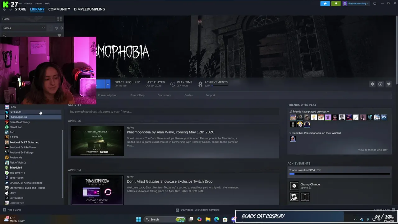Open the Twitch Drops news thumbnail
The width and height of the screenshot is (398, 224).
97,190
